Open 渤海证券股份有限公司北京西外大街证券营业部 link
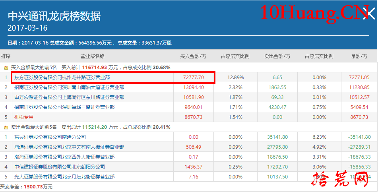Image resolution: width=378 pixels, height=192 pixels. click(64, 157)
